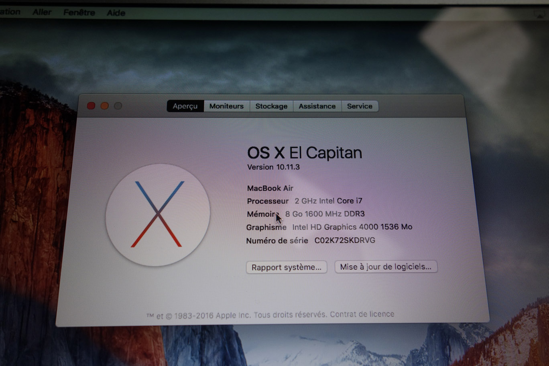This screenshot has height=366, width=549.
Task: Minimize window with the orange button
Action: coord(104,106)
